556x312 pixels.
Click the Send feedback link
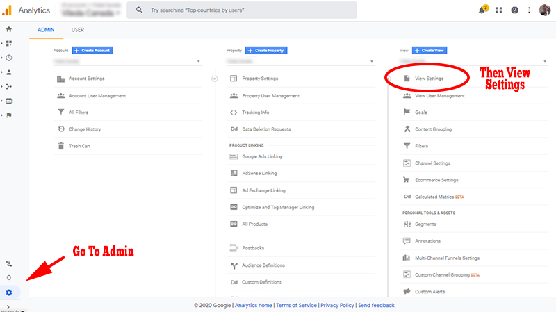pos(376,305)
